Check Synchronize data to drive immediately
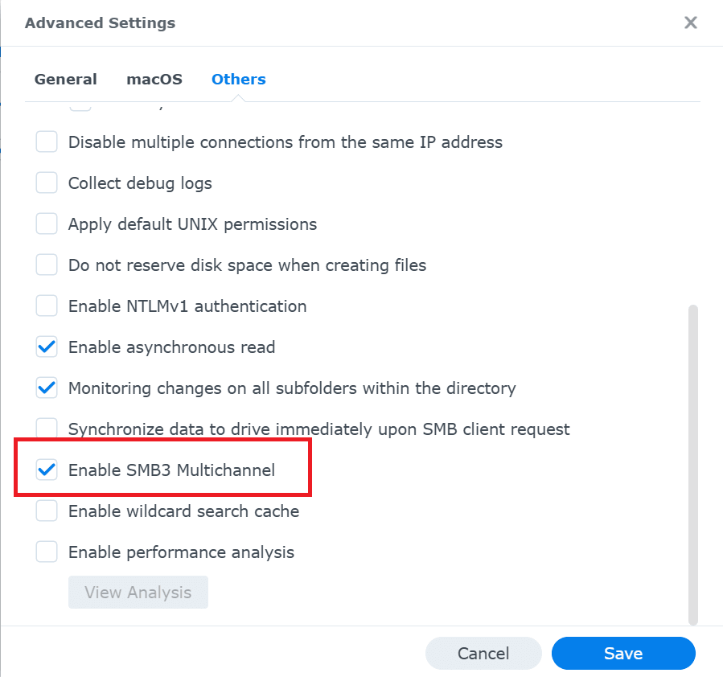 [x=47, y=429]
